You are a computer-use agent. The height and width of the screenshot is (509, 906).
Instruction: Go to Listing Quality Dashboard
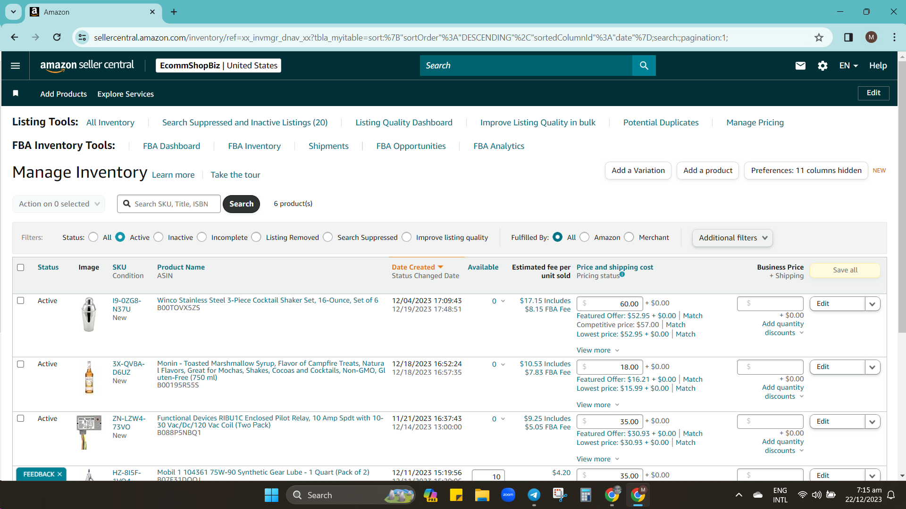(404, 123)
